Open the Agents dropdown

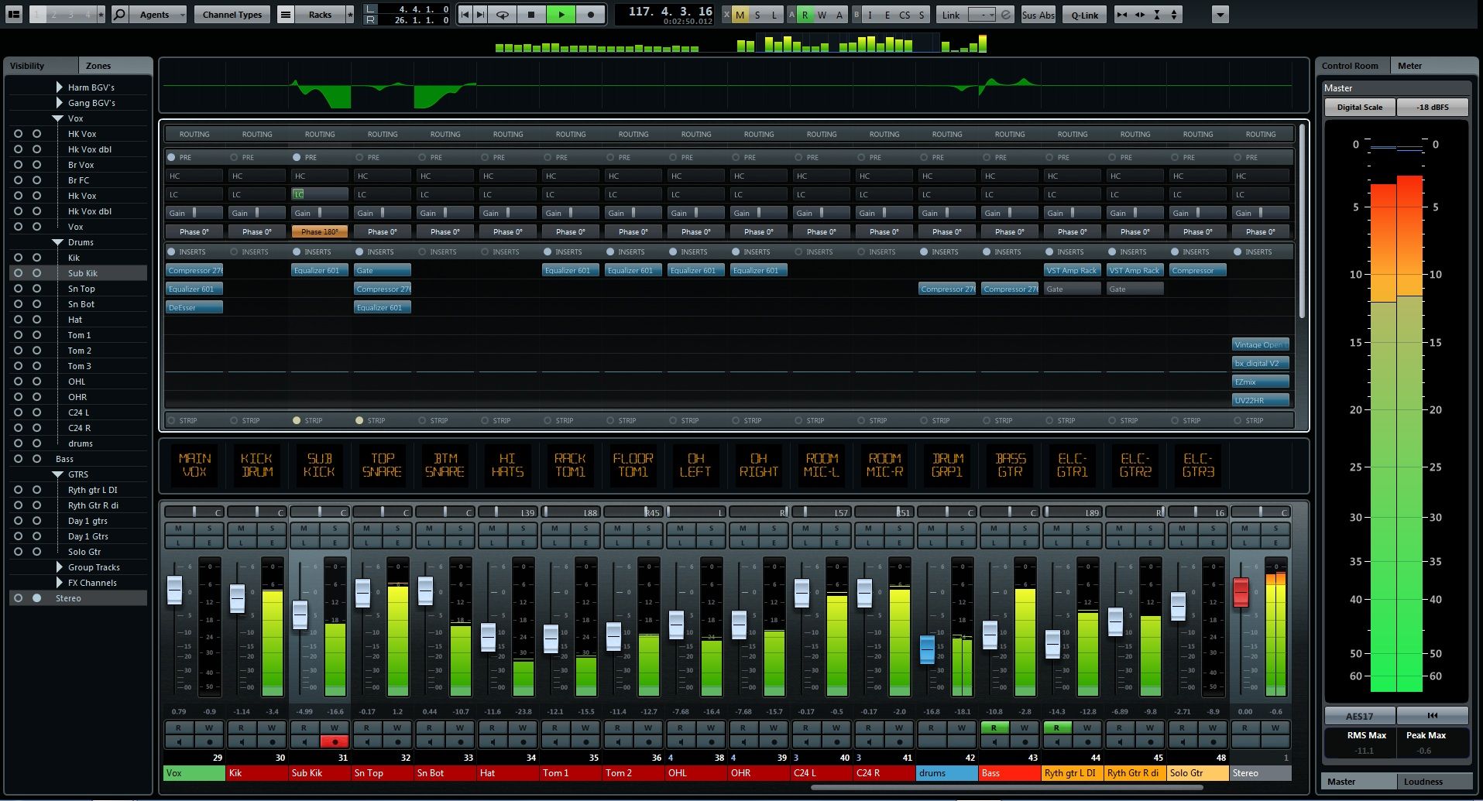point(160,14)
